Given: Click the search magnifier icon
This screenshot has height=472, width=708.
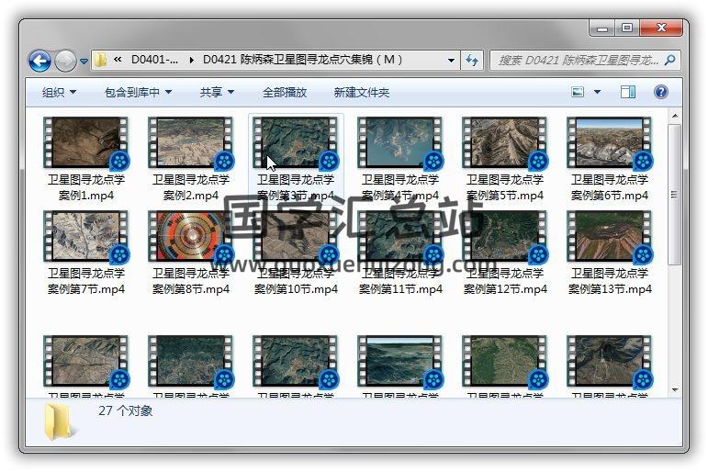Looking at the screenshot, I should (x=669, y=61).
